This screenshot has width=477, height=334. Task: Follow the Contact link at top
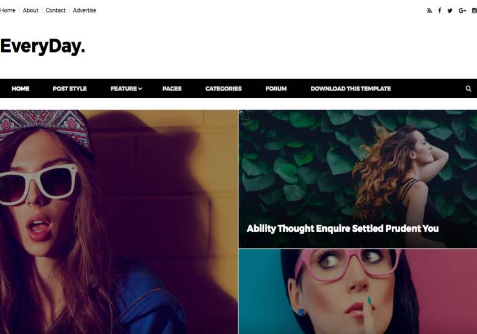click(56, 10)
